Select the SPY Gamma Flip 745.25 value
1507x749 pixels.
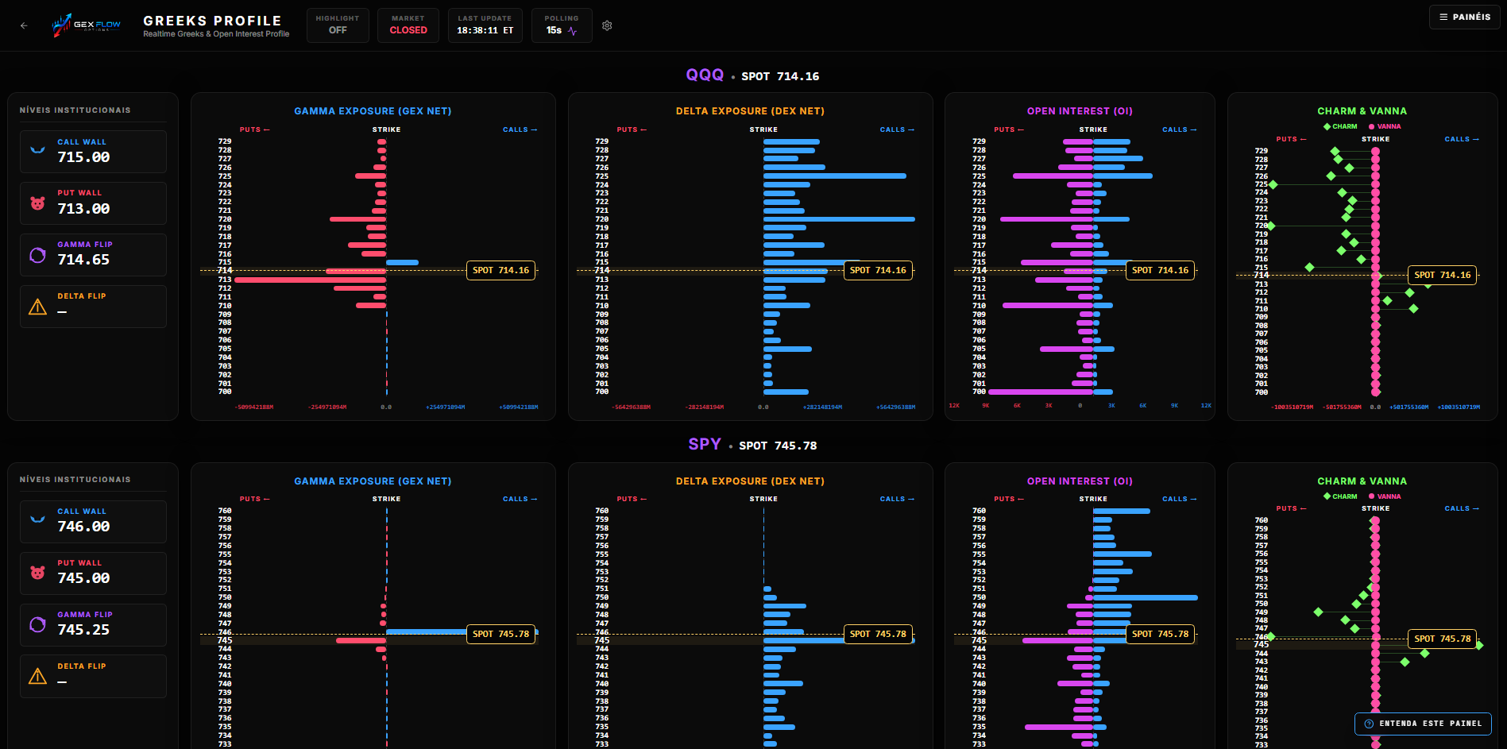point(83,630)
